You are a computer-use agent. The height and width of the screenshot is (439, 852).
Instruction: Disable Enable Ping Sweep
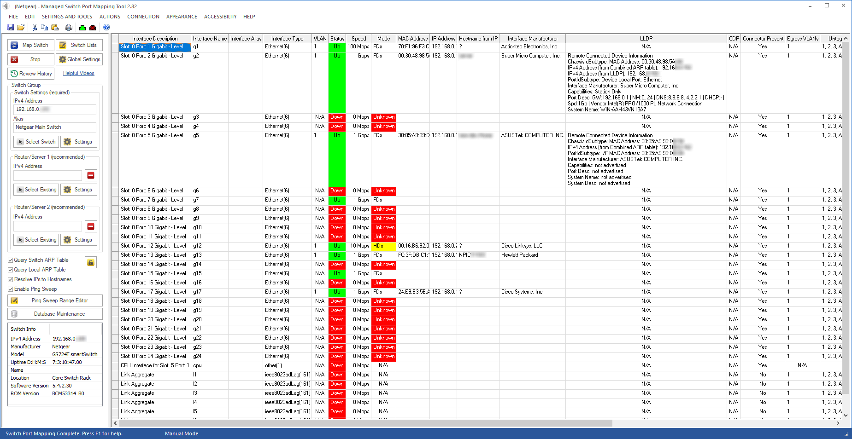click(10, 289)
